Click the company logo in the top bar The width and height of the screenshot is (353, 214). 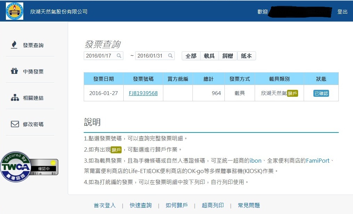tap(14, 11)
